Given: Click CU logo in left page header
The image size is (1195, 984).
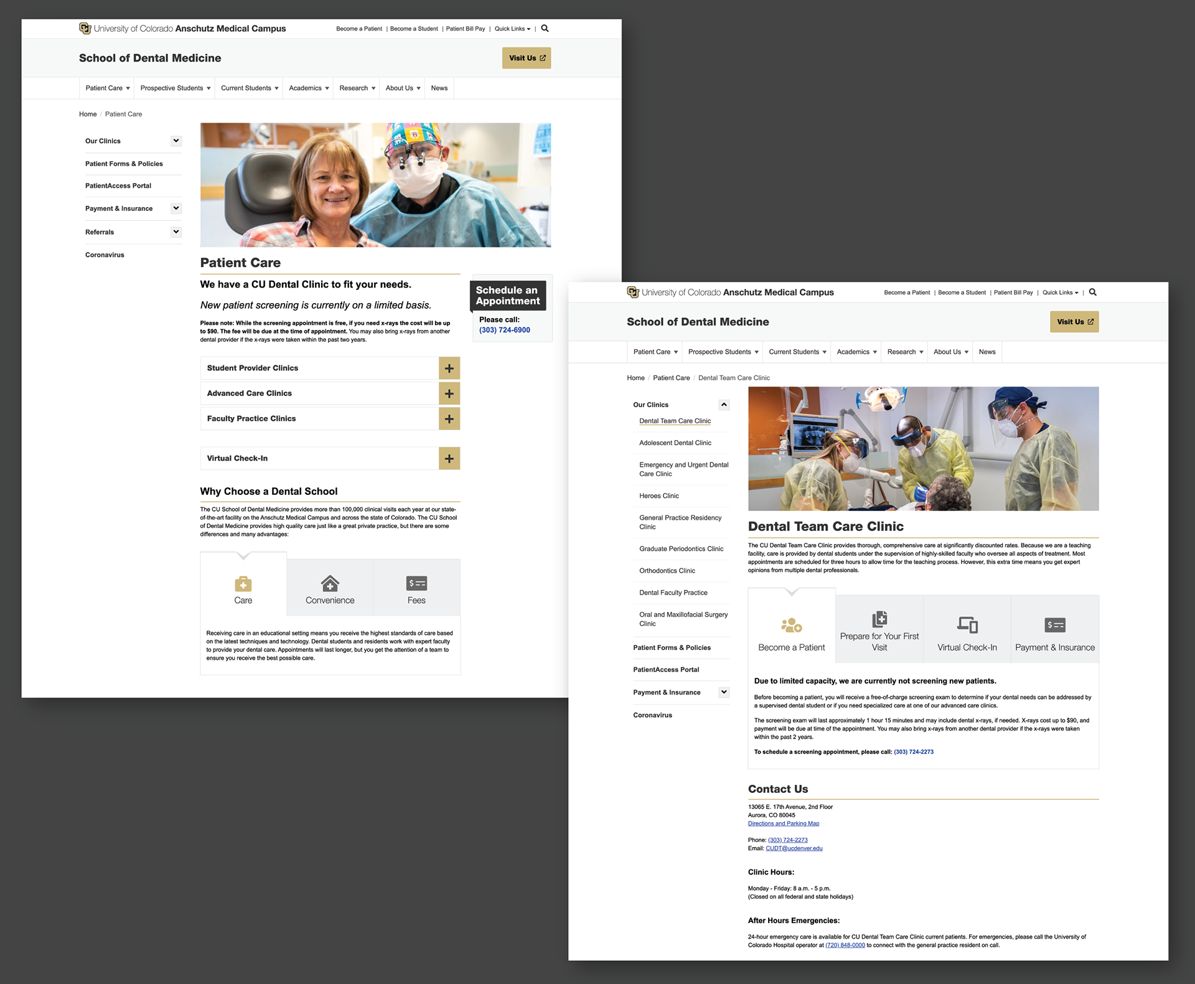Looking at the screenshot, I should click(85, 29).
